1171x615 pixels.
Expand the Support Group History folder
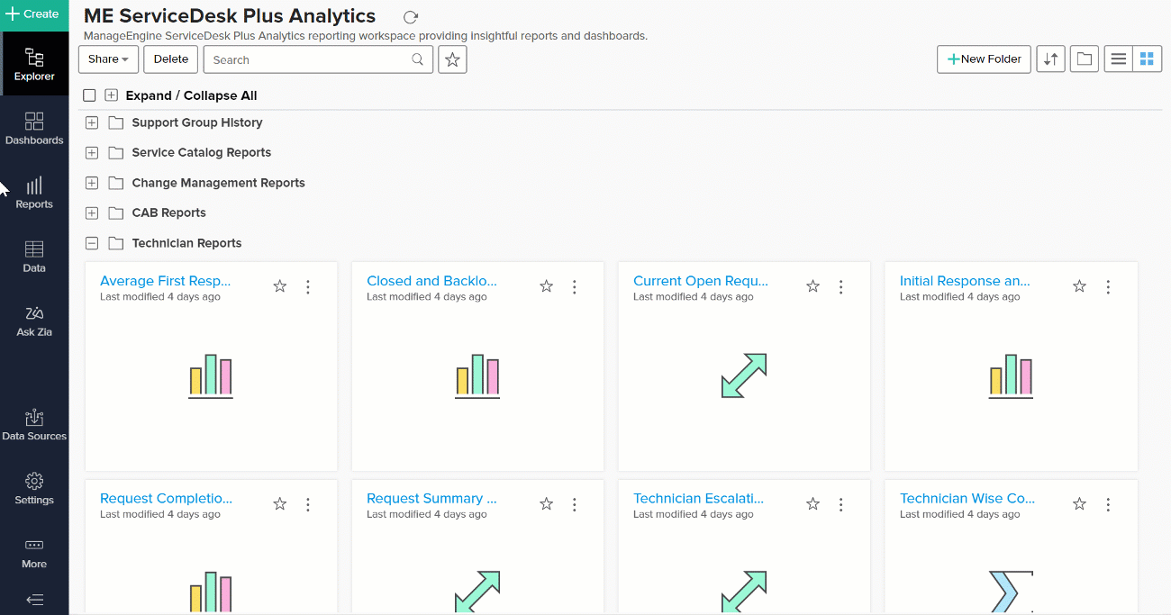pos(92,122)
